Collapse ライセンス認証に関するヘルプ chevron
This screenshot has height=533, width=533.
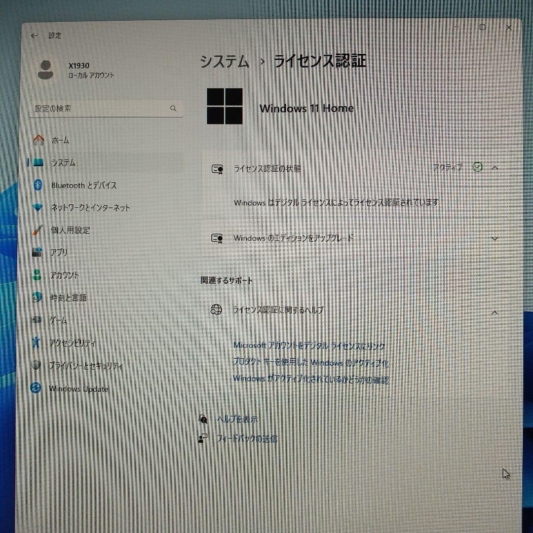tap(495, 312)
